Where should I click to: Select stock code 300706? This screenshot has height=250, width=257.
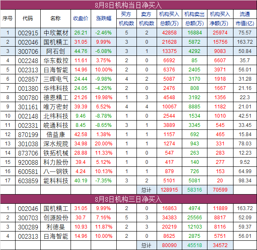click(x=28, y=51)
